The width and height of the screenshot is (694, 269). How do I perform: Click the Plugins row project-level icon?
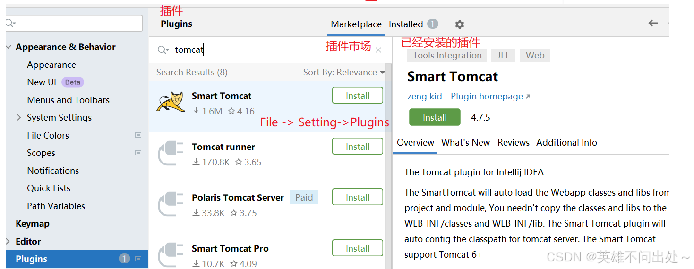point(138,259)
